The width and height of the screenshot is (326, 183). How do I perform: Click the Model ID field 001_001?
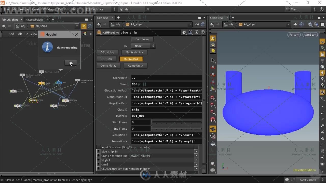[x=167, y=116]
